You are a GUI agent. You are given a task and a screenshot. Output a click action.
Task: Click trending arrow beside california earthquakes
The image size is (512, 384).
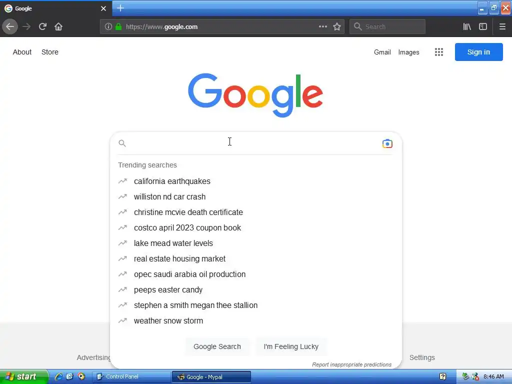[122, 181]
